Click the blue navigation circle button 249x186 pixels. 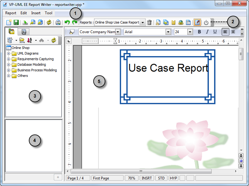pyautogui.click(x=241, y=161)
